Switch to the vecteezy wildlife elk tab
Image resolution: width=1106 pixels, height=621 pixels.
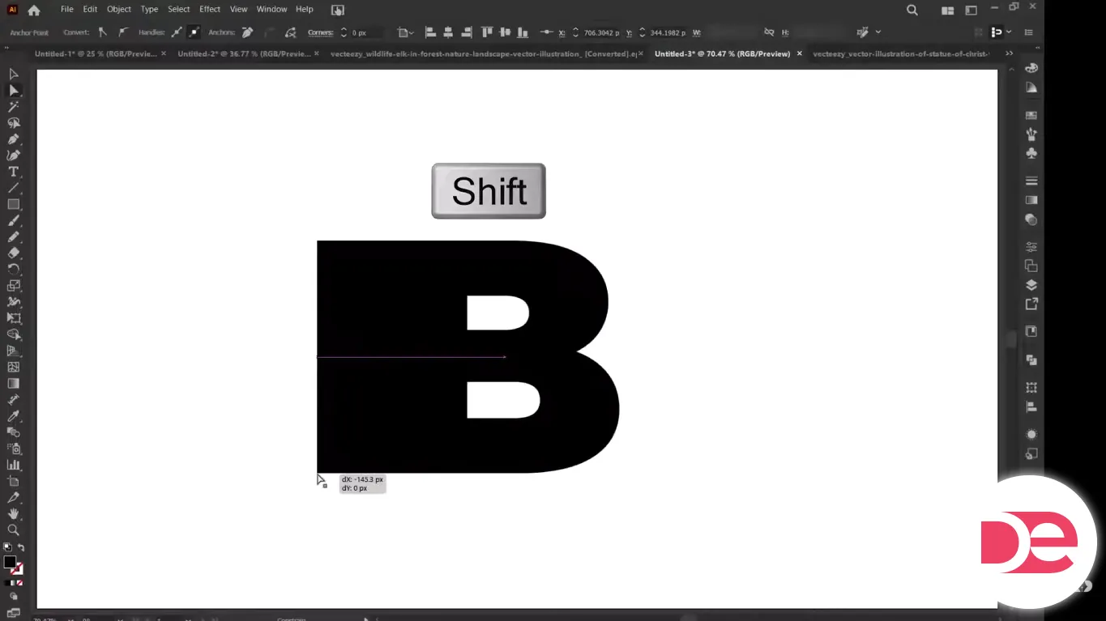(483, 53)
